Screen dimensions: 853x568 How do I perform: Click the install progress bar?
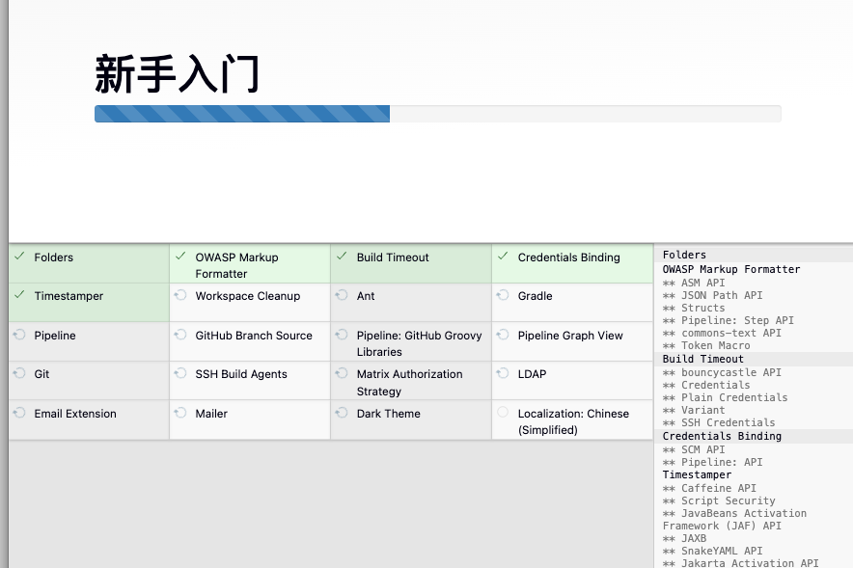[438, 114]
